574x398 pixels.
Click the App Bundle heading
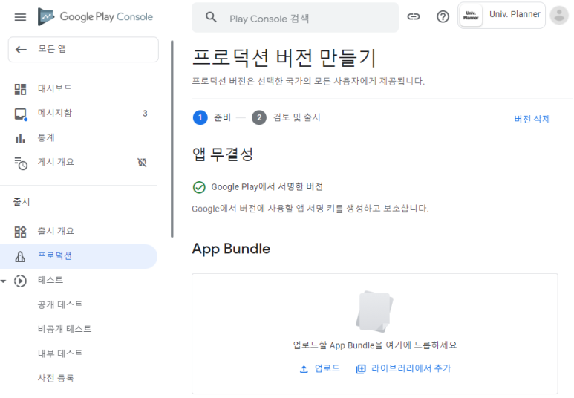tap(231, 249)
